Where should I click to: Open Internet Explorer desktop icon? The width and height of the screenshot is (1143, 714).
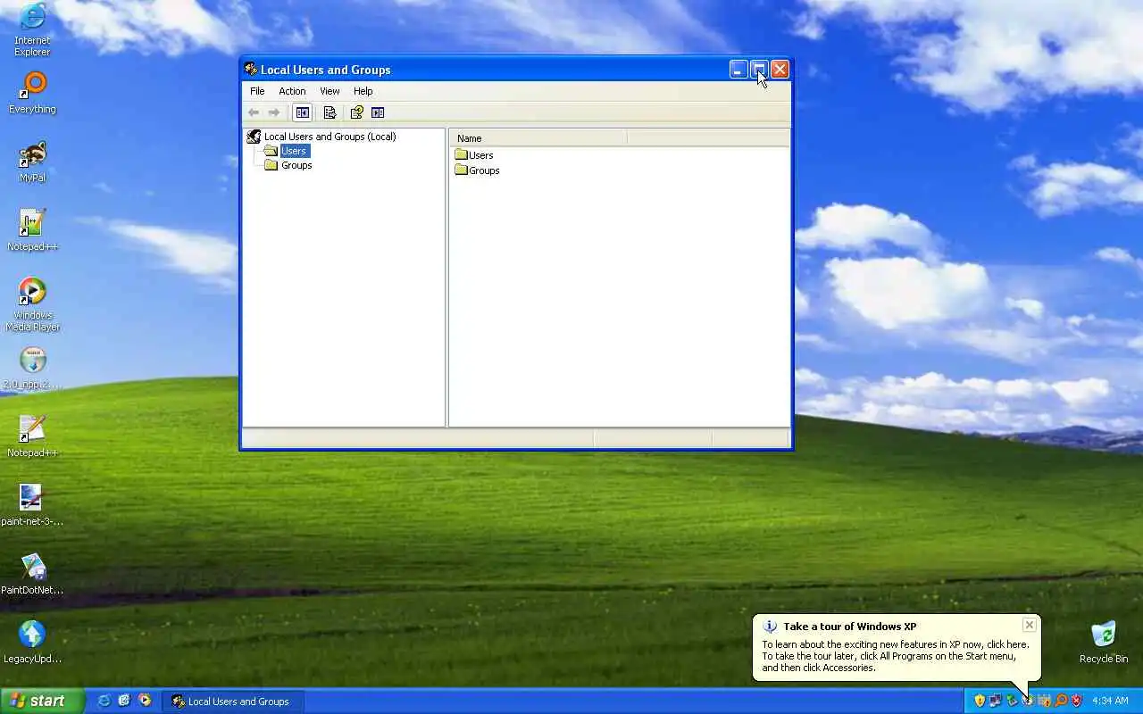32,29
